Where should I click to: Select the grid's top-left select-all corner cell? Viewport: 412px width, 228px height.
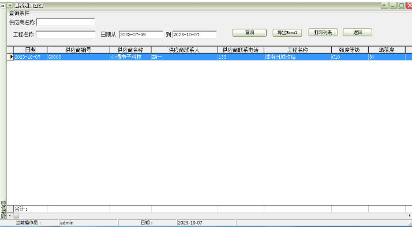tap(10, 50)
